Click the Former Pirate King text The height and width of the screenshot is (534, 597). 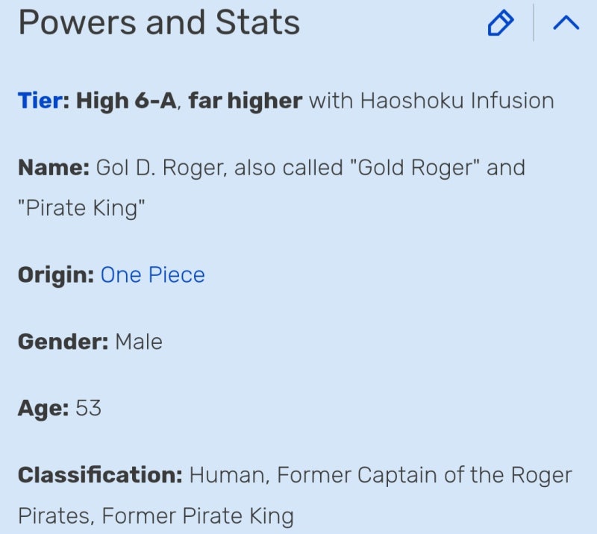click(197, 515)
